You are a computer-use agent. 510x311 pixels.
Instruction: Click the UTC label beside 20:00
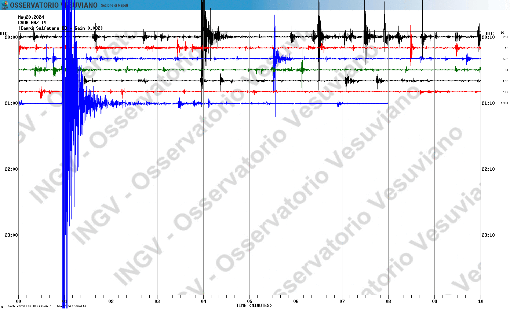(4, 33)
